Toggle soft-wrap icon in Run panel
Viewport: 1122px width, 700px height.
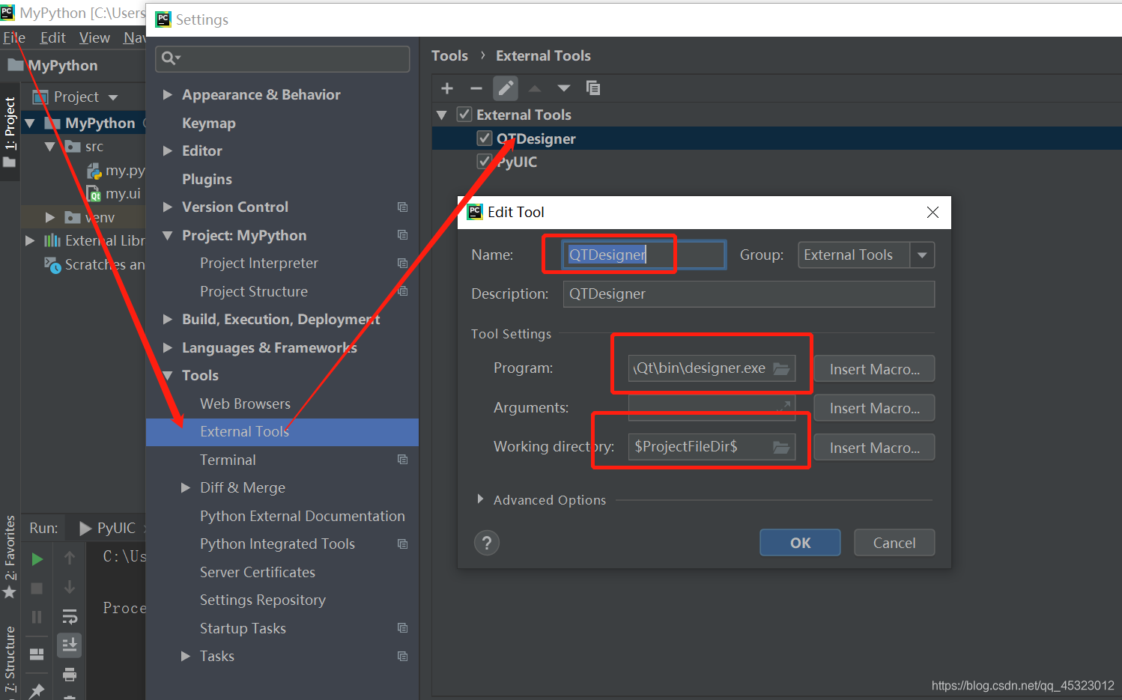click(x=70, y=617)
